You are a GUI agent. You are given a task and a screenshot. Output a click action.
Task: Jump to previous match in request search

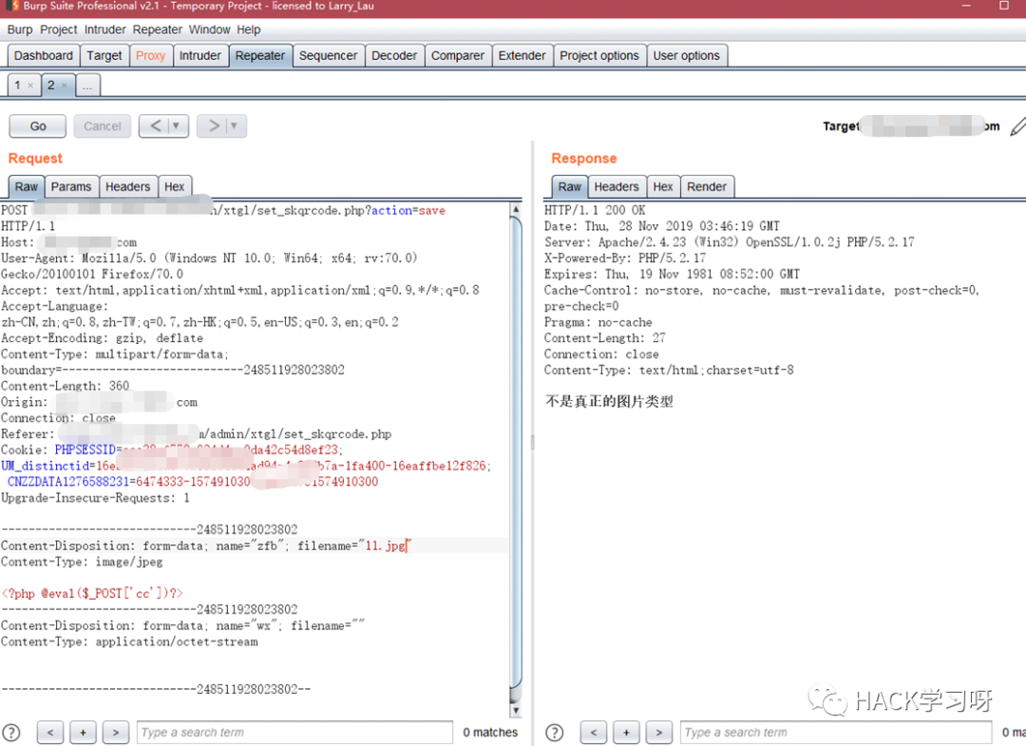pos(50,733)
